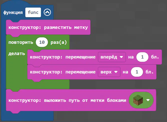
Task: Edit distance value in 'вперёд' movement block
Action: (142, 57)
